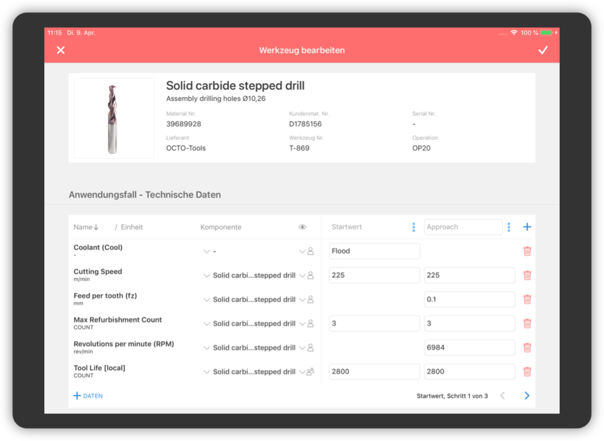
Task: Expand component dropdown for Feed per tooth
Action: click(206, 300)
